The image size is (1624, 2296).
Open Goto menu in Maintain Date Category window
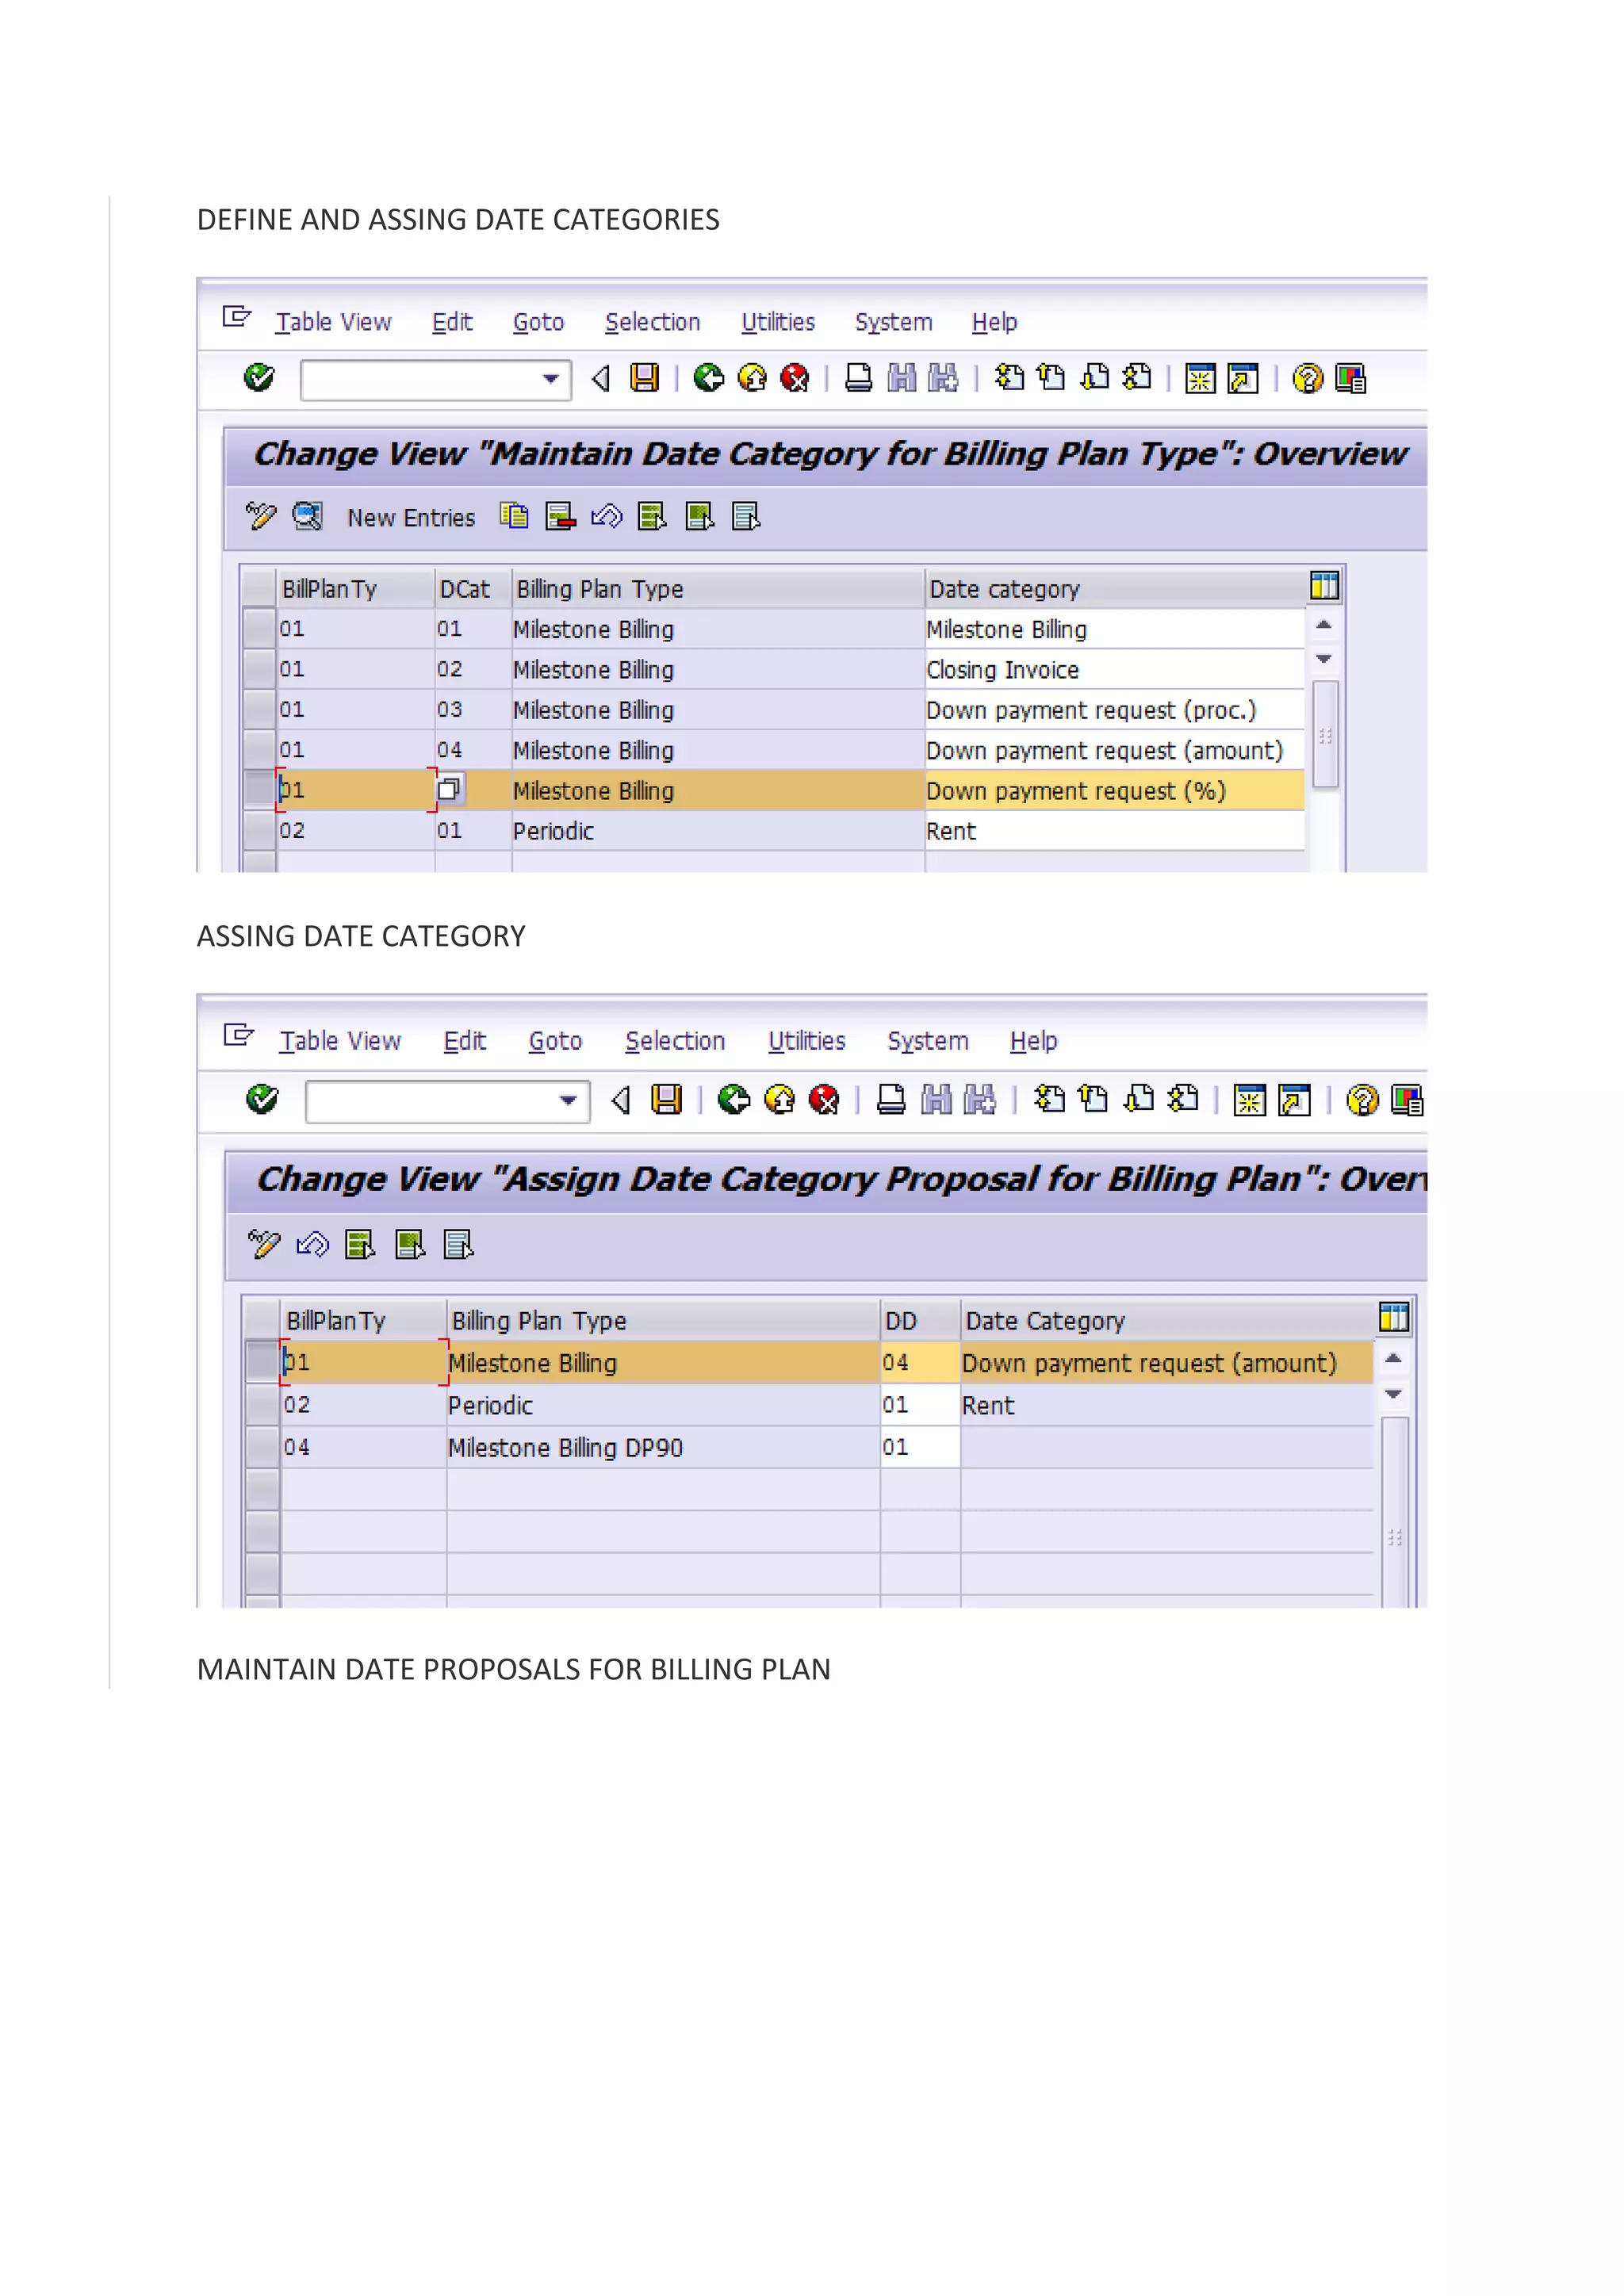point(538,322)
